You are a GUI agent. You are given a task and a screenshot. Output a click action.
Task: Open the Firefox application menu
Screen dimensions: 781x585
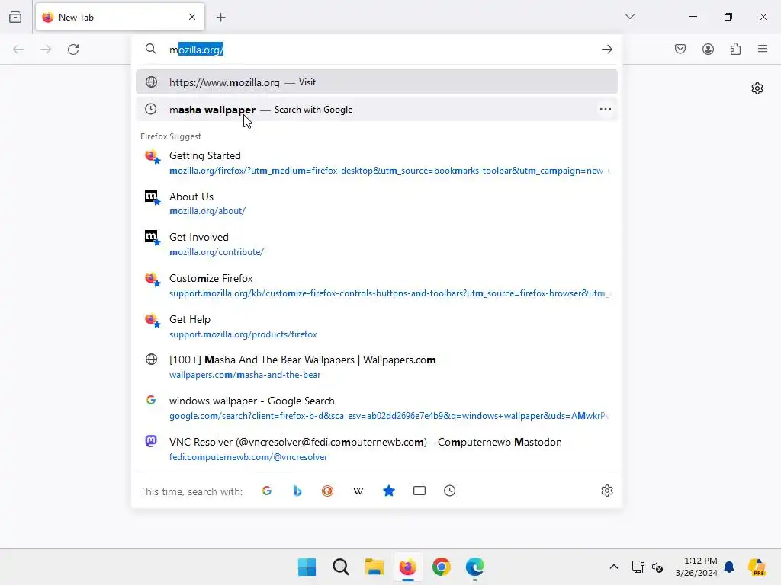763,49
